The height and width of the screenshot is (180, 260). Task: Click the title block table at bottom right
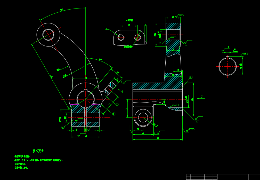coord(223,177)
